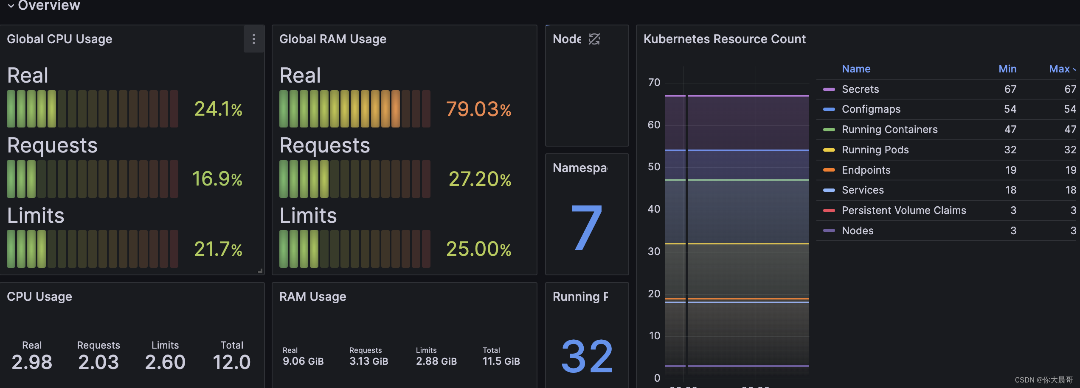
Task: Click the RAM Requests bar gauge
Action: 355,179
